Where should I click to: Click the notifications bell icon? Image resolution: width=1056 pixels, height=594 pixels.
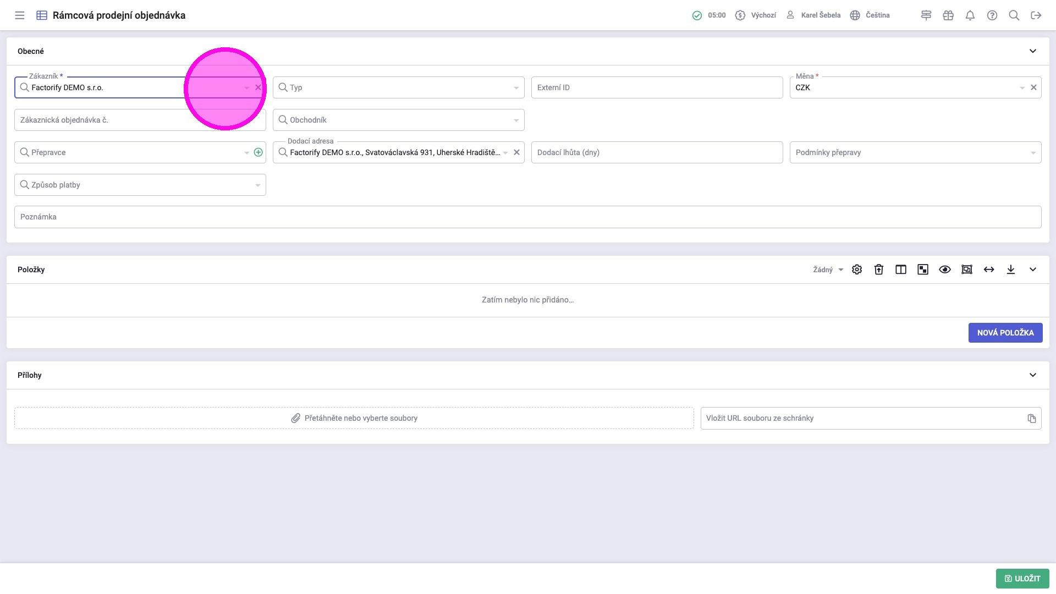(x=970, y=15)
